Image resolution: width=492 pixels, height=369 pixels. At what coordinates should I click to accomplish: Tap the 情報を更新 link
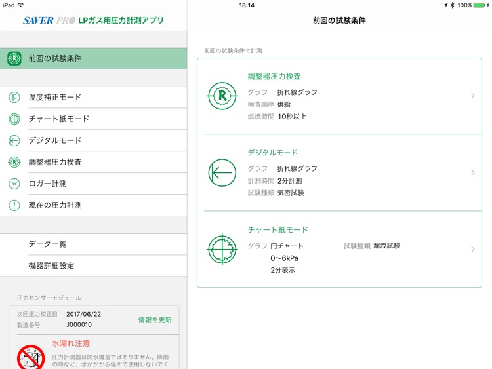pos(155,320)
